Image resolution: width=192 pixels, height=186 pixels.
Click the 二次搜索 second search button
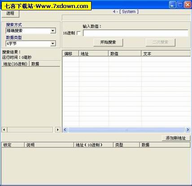pyautogui.click(x=160, y=42)
